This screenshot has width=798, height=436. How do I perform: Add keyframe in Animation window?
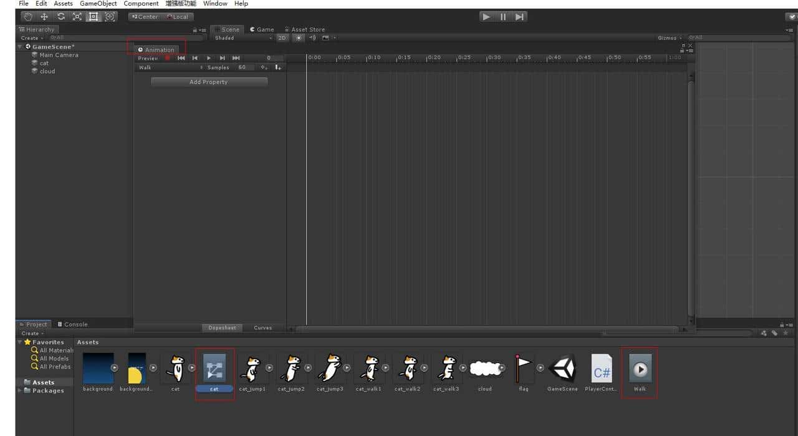coord(264,67)
